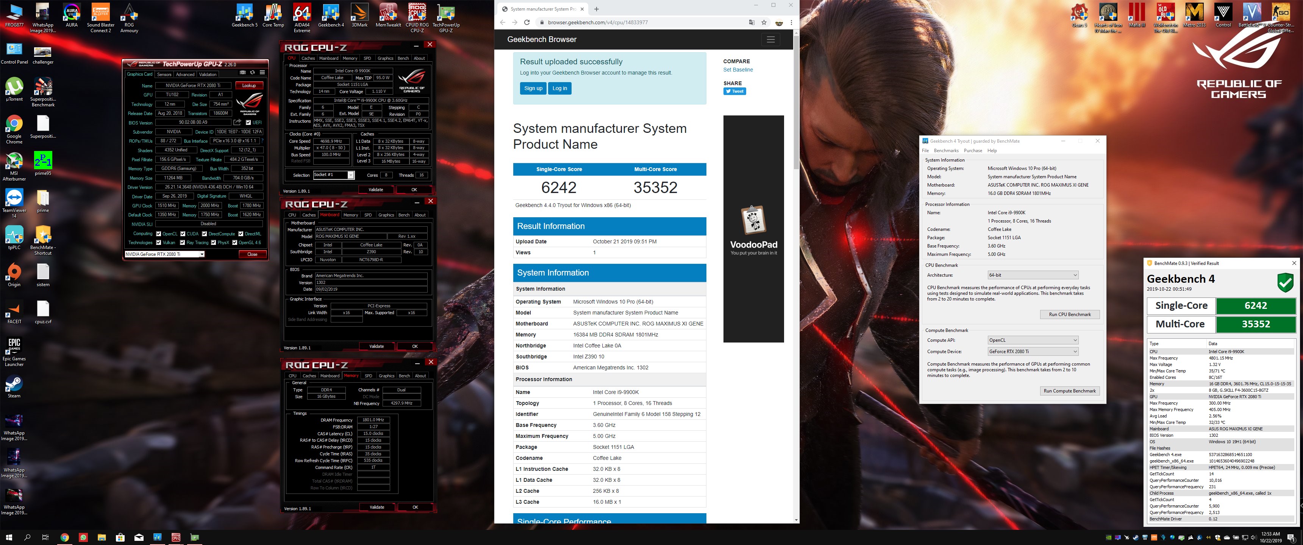Toggle the CUDA checkbox in GPU-Z
Screen dimensions: 1303x545
coord(183,234)
